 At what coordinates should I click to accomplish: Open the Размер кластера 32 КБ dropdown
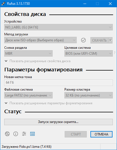pos(88,95)
